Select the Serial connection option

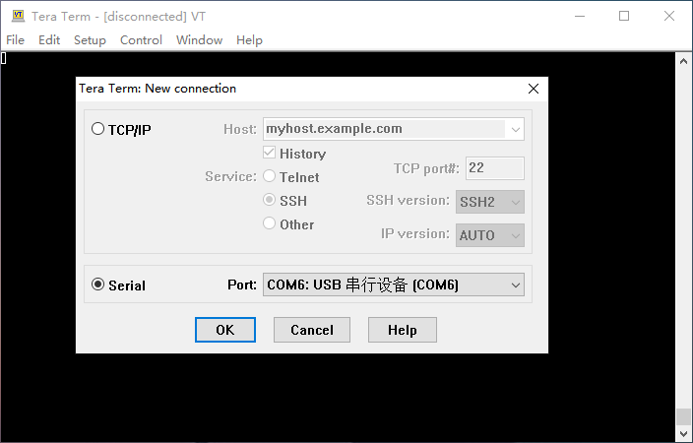[97, 285]
